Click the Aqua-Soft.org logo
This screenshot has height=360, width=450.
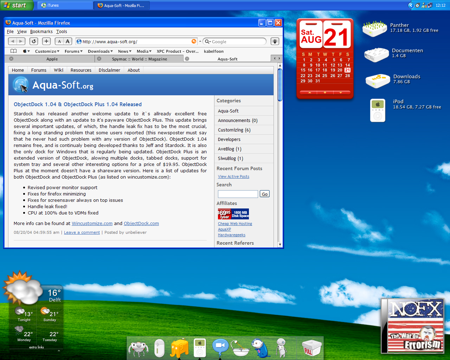(x=53, y=85)
